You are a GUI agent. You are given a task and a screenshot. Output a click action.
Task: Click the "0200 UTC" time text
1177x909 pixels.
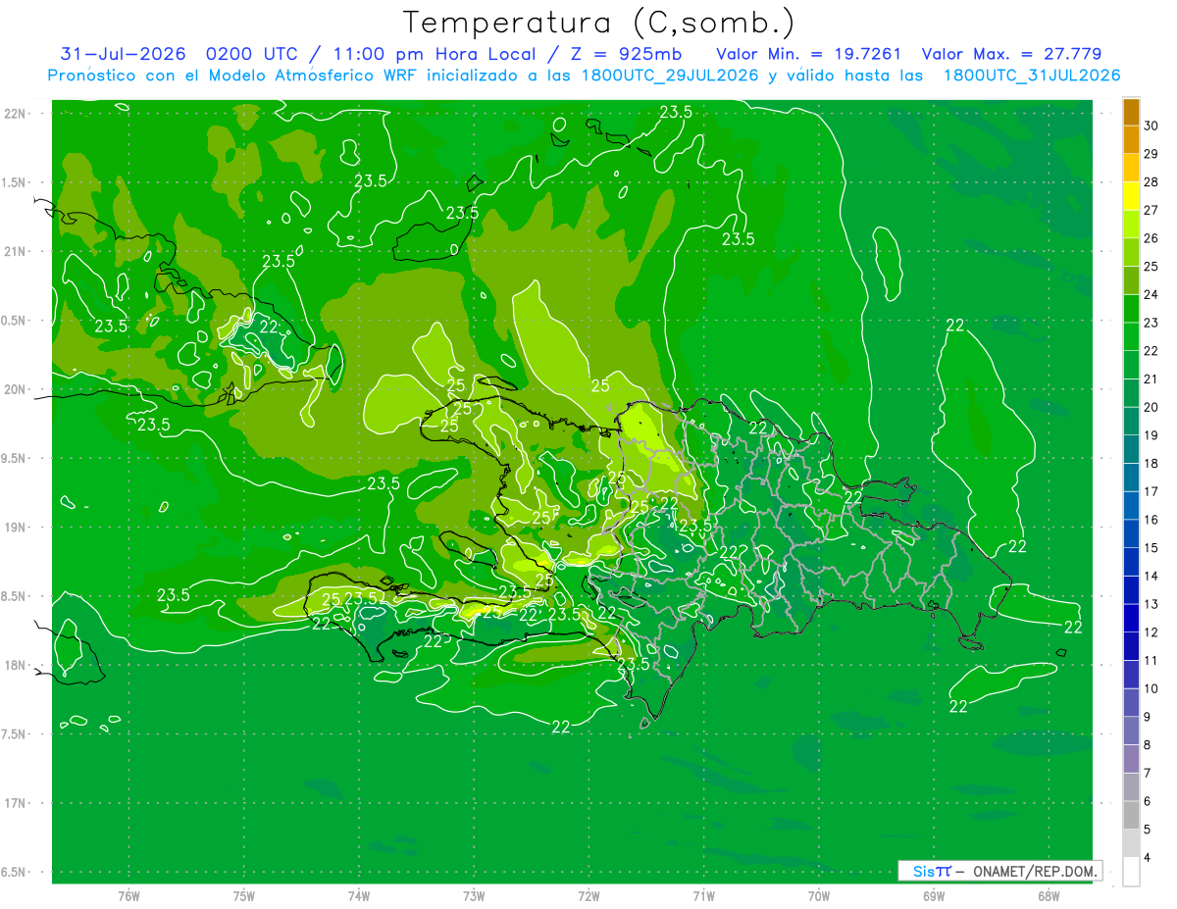point(252,54)
